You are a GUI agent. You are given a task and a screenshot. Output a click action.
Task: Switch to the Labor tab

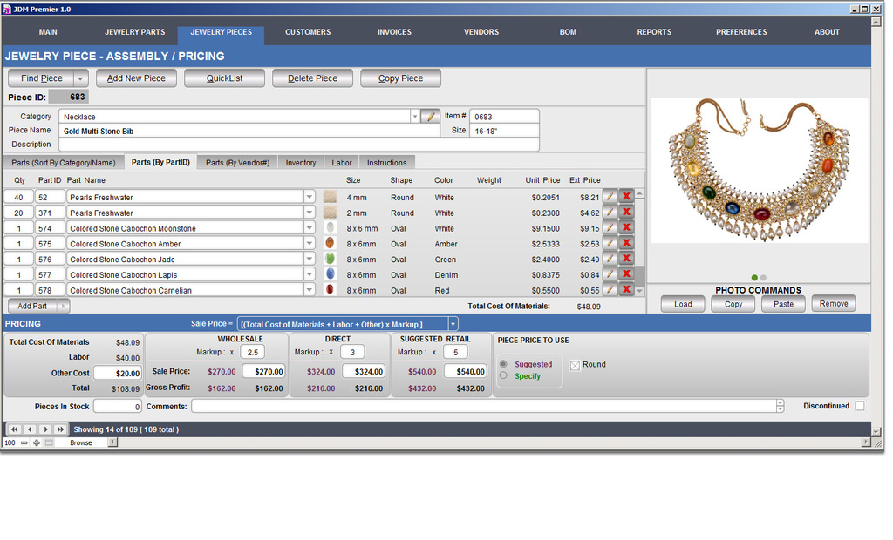click(x=342, y=163)
